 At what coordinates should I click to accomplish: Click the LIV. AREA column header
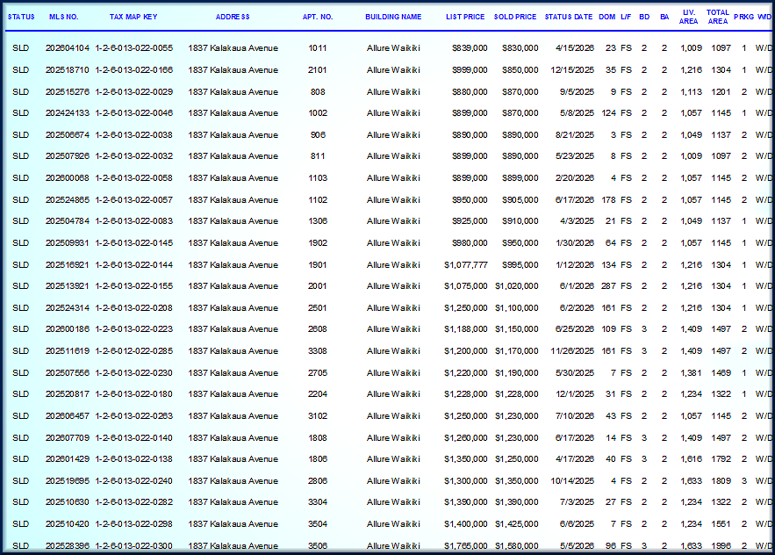pyautogui.click(x=688, y=17)
